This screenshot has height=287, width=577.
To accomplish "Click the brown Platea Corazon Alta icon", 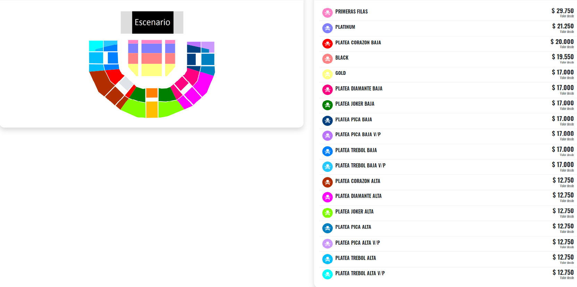I will (327, 182).
